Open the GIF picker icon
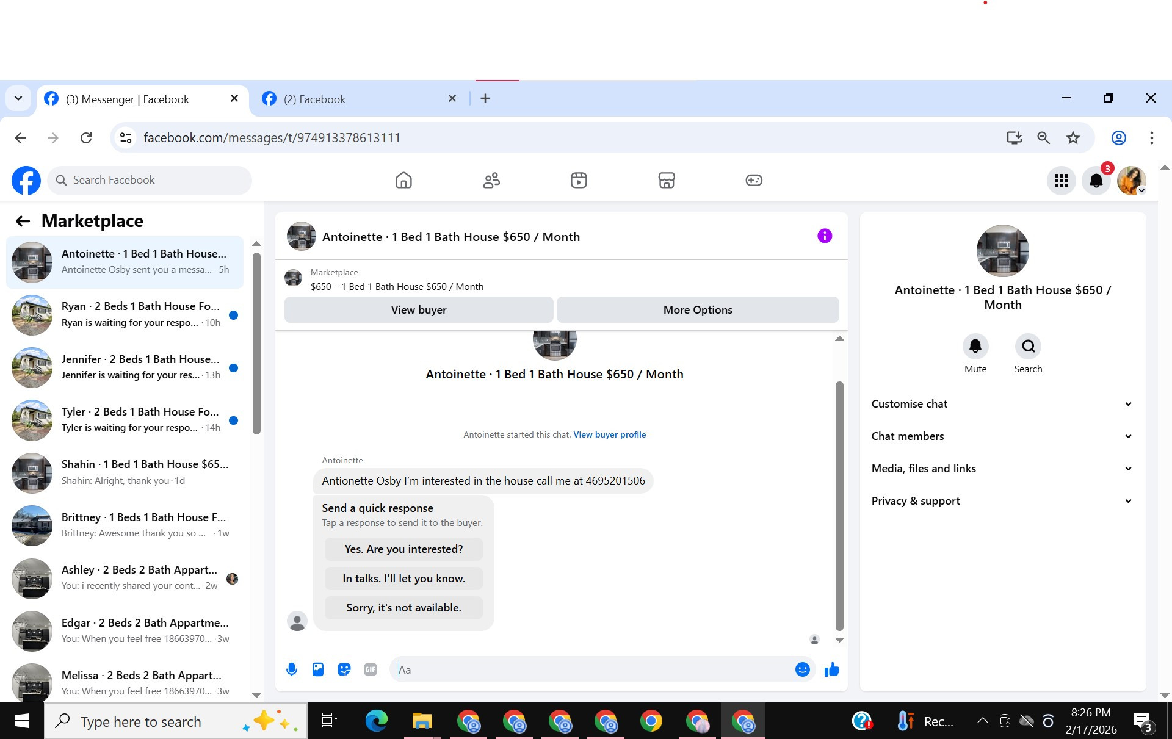Screen dimensions: 1172x739 click(x=371, y=669)
